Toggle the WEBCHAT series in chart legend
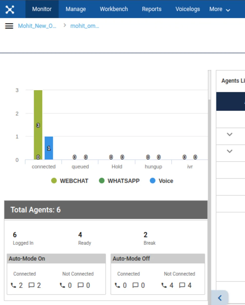245x305 pixels. 70,181
